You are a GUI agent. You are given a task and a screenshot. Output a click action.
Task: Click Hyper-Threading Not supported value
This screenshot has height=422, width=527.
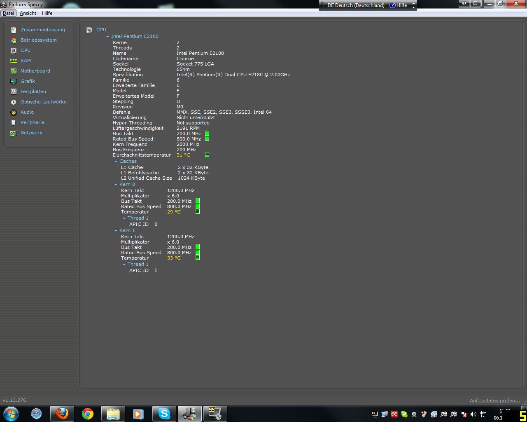coord(193,123)
